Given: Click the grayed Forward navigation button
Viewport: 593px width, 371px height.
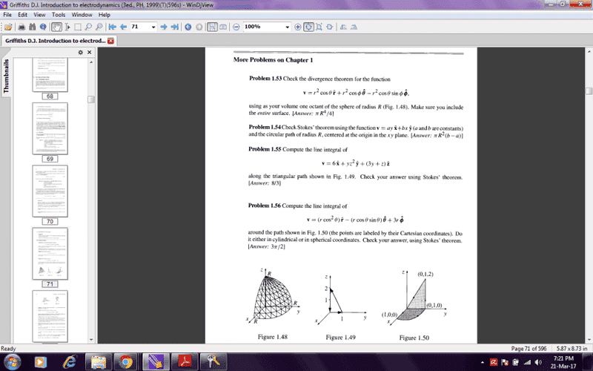Looking at the screenshot, I should [x=199, y=27].
